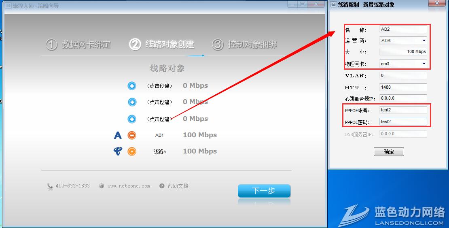Click the MTU field showing 1480
This screenshot has width=449, height=228.
403,87
